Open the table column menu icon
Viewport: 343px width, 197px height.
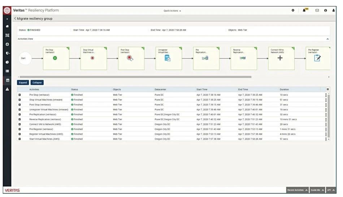(328, 89)
